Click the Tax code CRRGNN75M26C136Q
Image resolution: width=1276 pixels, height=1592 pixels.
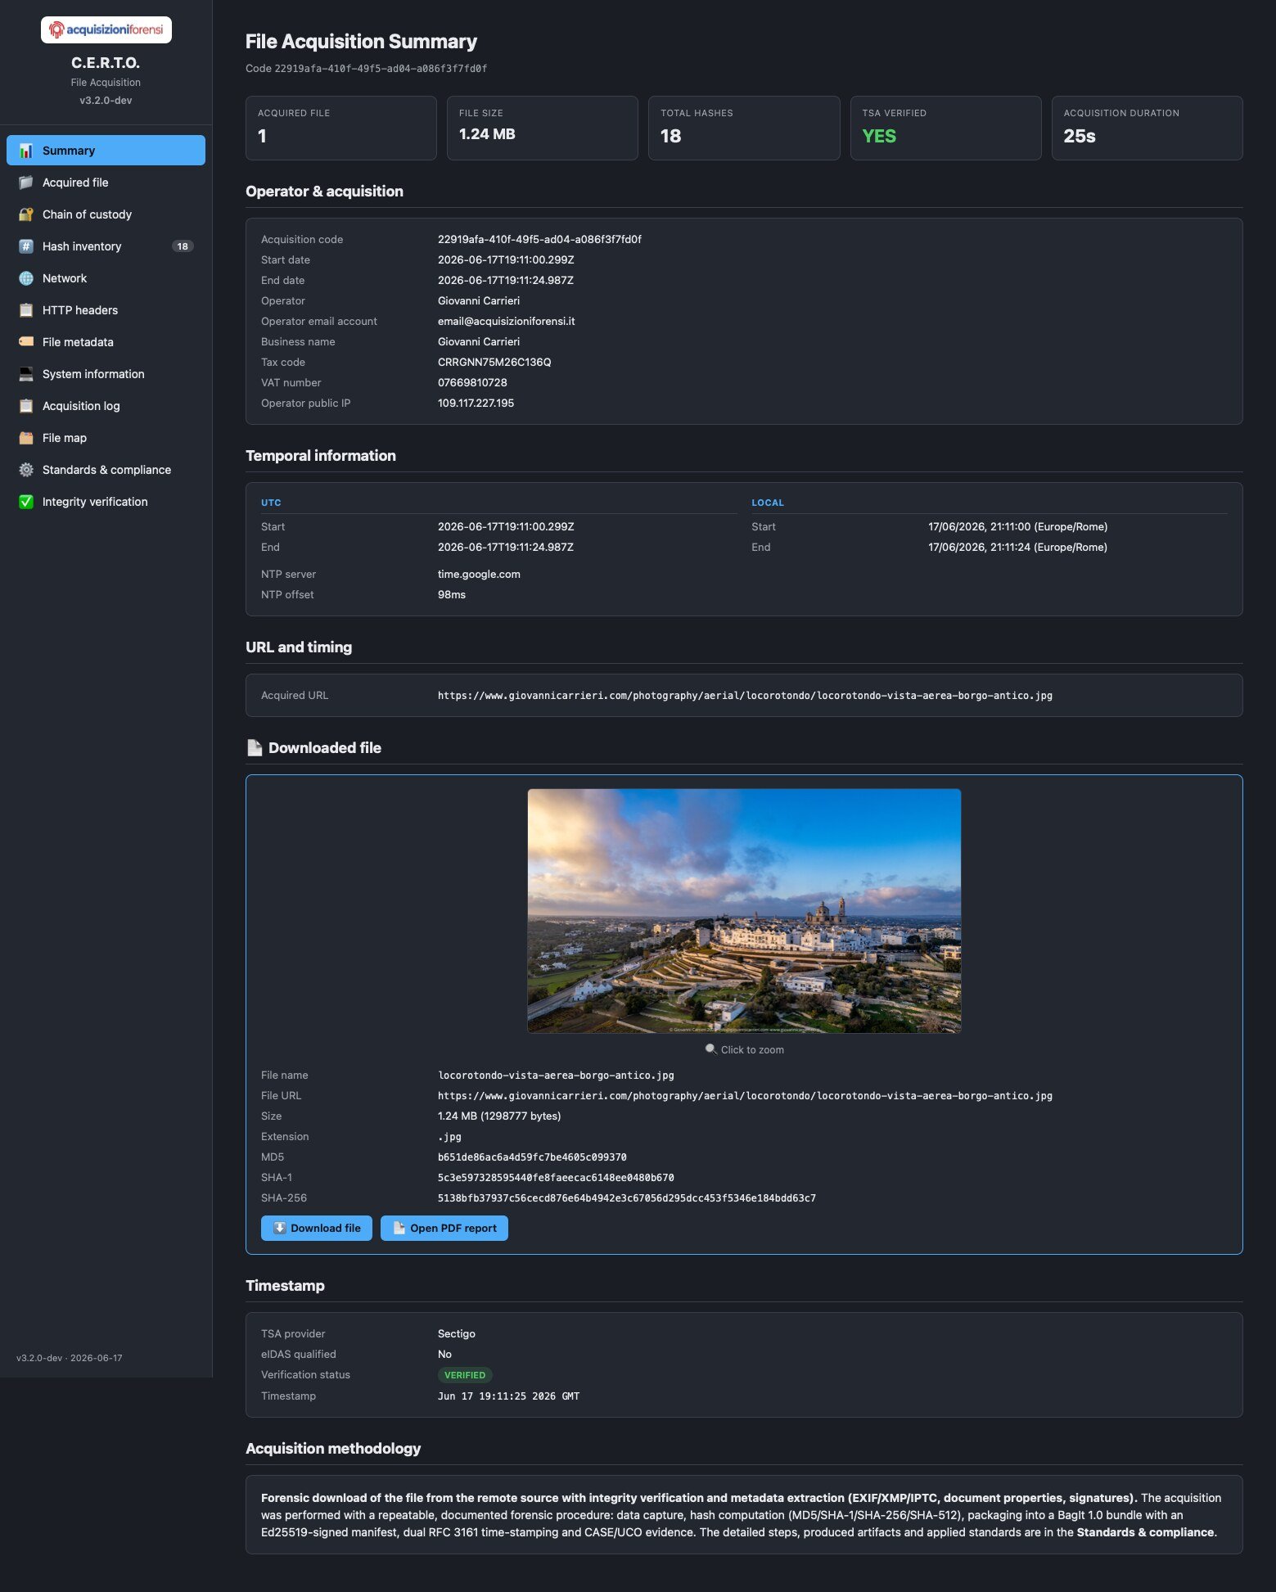pyautogui.click(x=494, y=363)
